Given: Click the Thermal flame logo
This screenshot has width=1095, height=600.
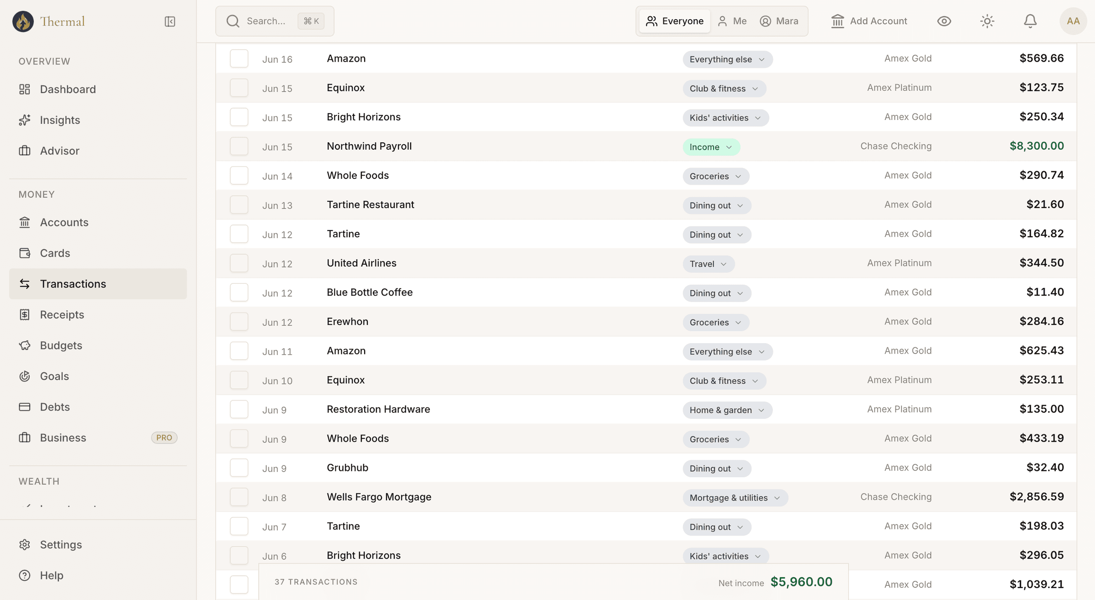Looking at the screenshot, I should coord(23,21).
